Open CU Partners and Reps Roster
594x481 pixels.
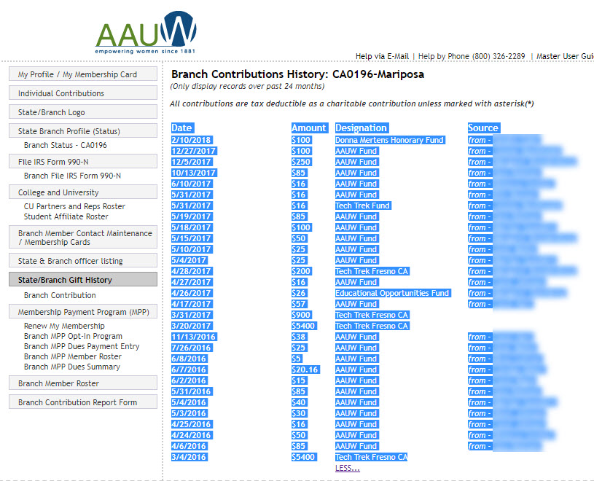(x=74, y=206)
